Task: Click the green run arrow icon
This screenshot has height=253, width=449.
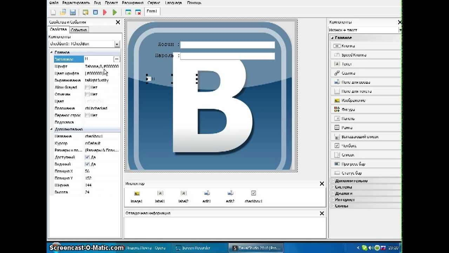Action: click(x=115, y=12)
